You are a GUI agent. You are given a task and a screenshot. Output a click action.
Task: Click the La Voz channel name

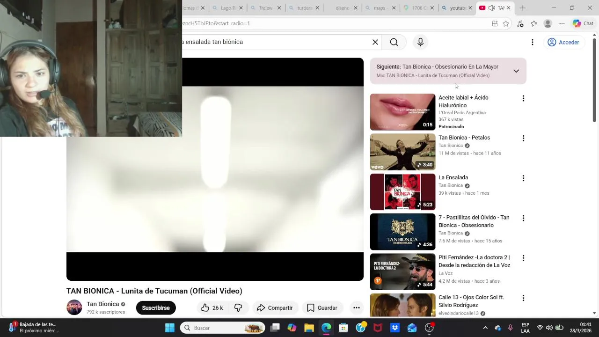(446, 273)
